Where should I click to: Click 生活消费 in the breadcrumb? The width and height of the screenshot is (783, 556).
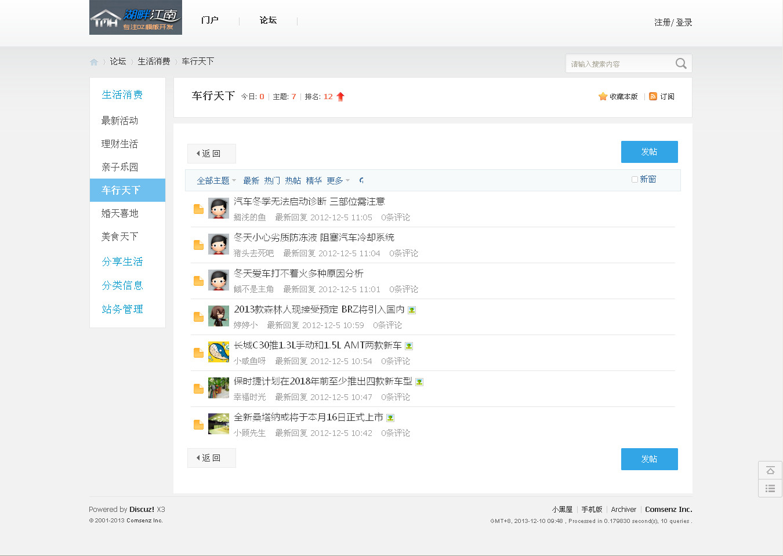pos(154,61)
